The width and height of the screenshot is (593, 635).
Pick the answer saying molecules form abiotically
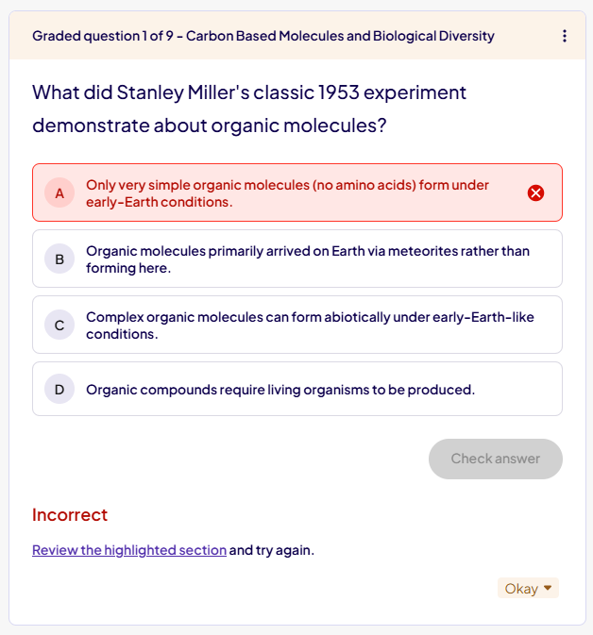pos(309,325)
